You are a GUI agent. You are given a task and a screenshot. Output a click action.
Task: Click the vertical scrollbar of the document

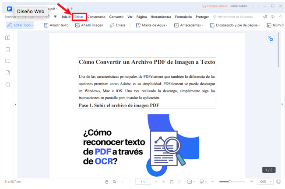tap(278, 50)
